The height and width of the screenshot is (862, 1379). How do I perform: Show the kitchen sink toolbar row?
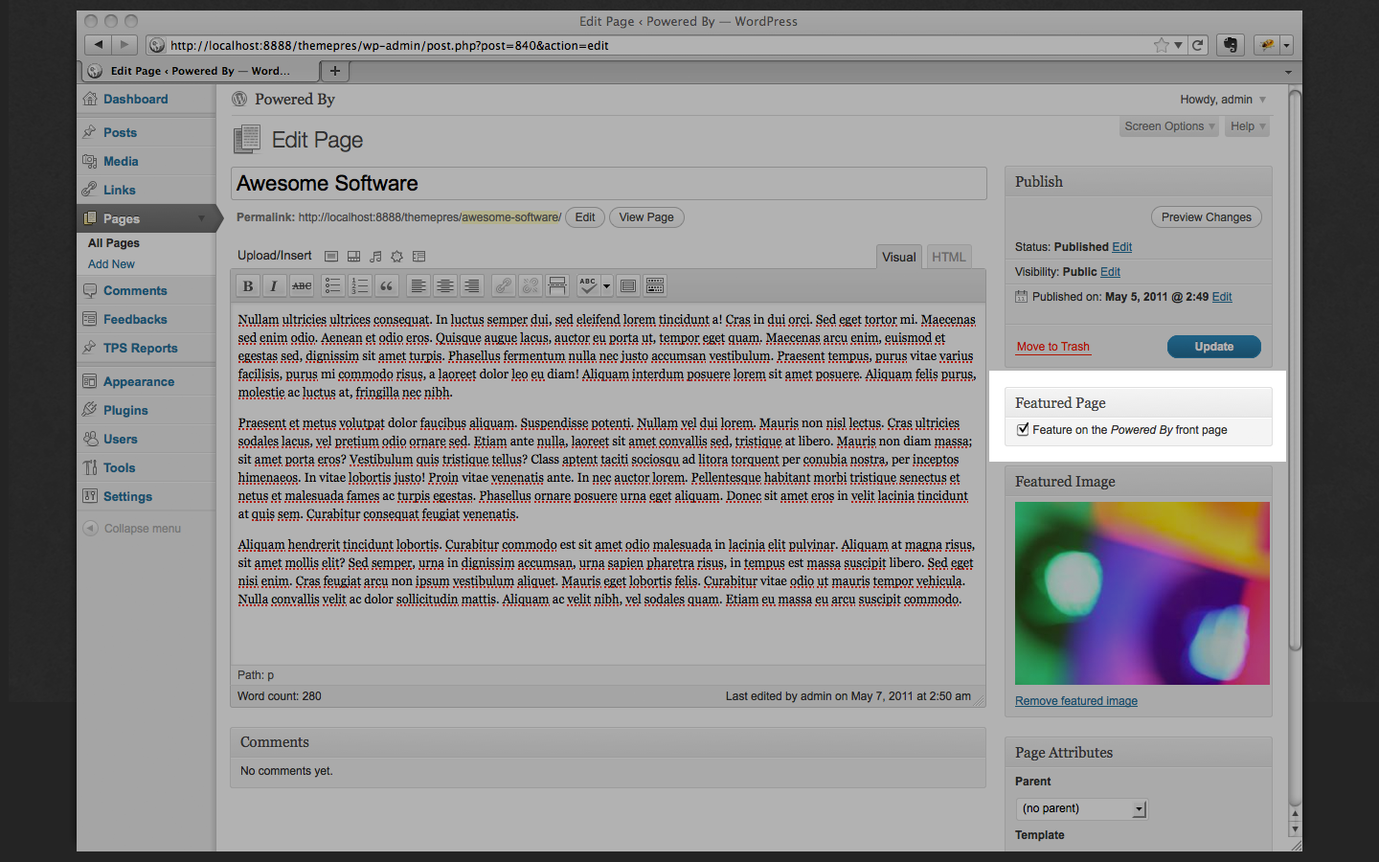655,285
